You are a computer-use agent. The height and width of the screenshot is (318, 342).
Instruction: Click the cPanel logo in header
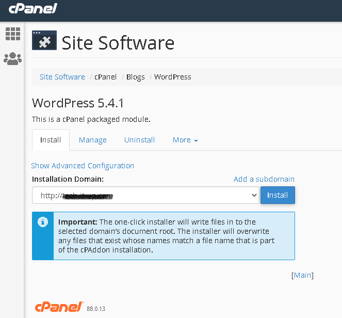pos(32,9)
